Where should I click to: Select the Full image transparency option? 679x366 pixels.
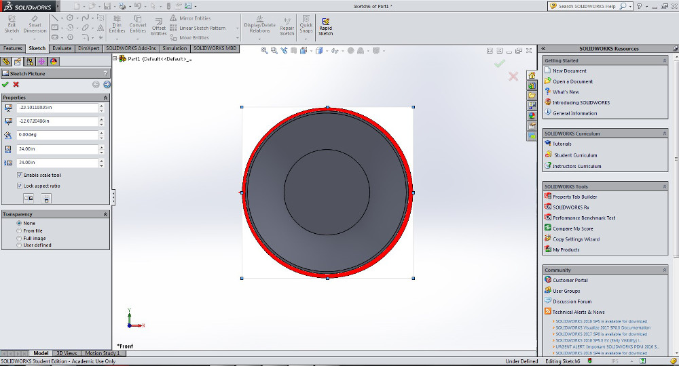(x=19, y=238)
